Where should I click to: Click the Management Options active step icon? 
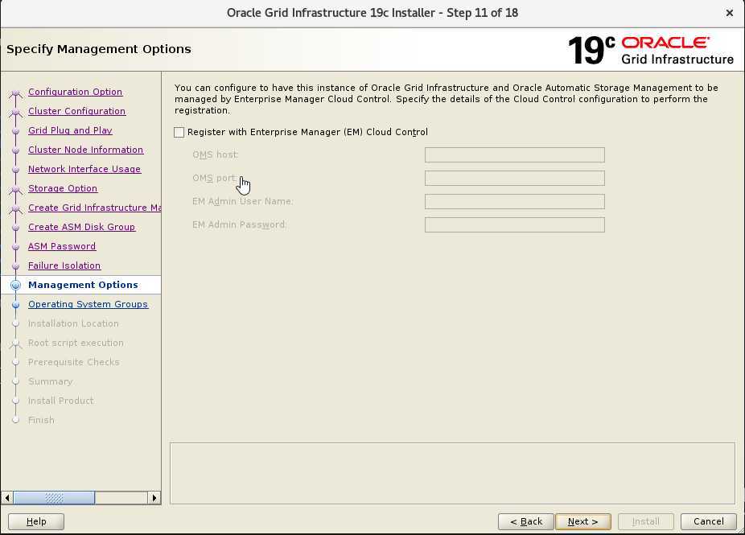click(15, 285)
